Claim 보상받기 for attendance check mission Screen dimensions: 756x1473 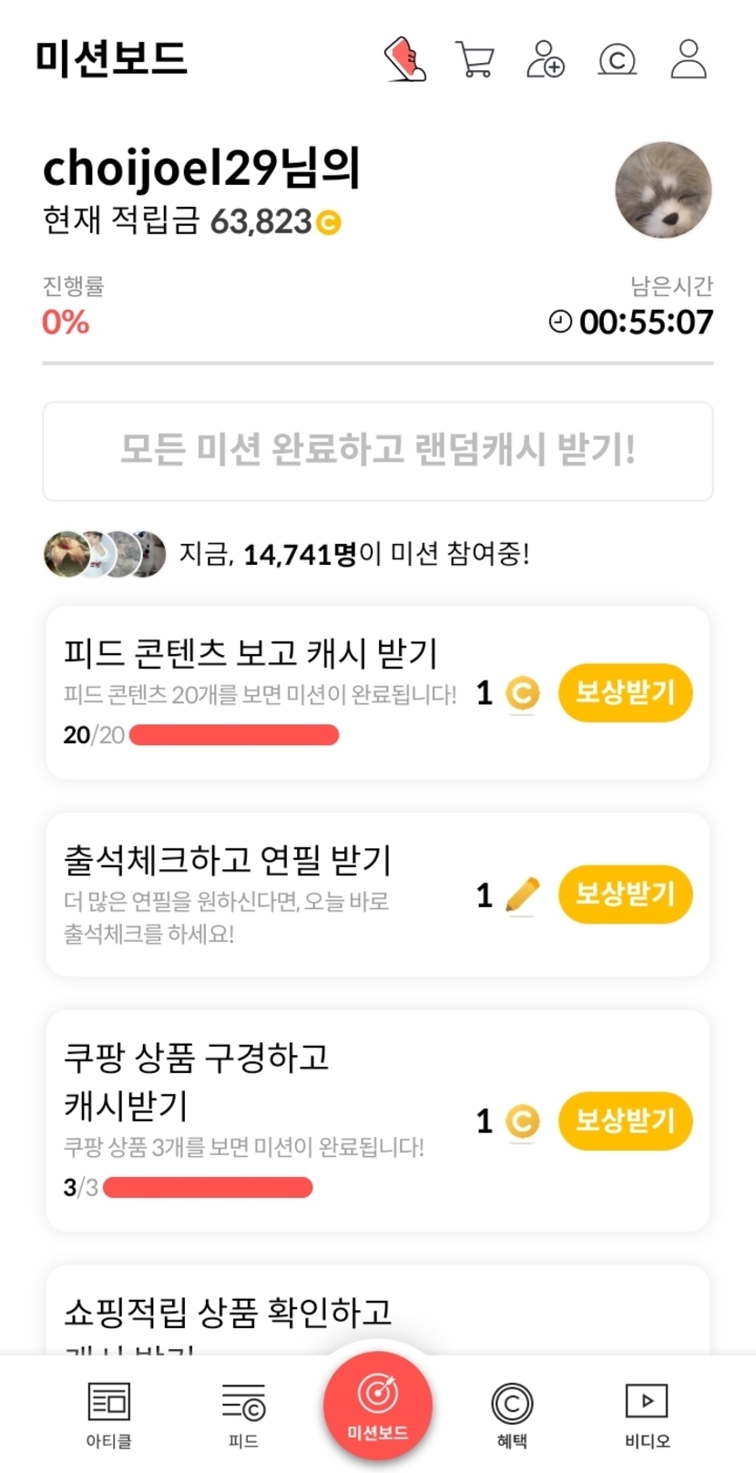(x=625, y=895)
